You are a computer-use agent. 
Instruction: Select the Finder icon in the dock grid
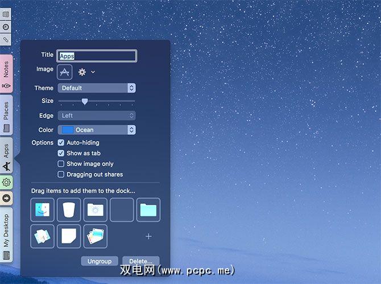[42, 209]
